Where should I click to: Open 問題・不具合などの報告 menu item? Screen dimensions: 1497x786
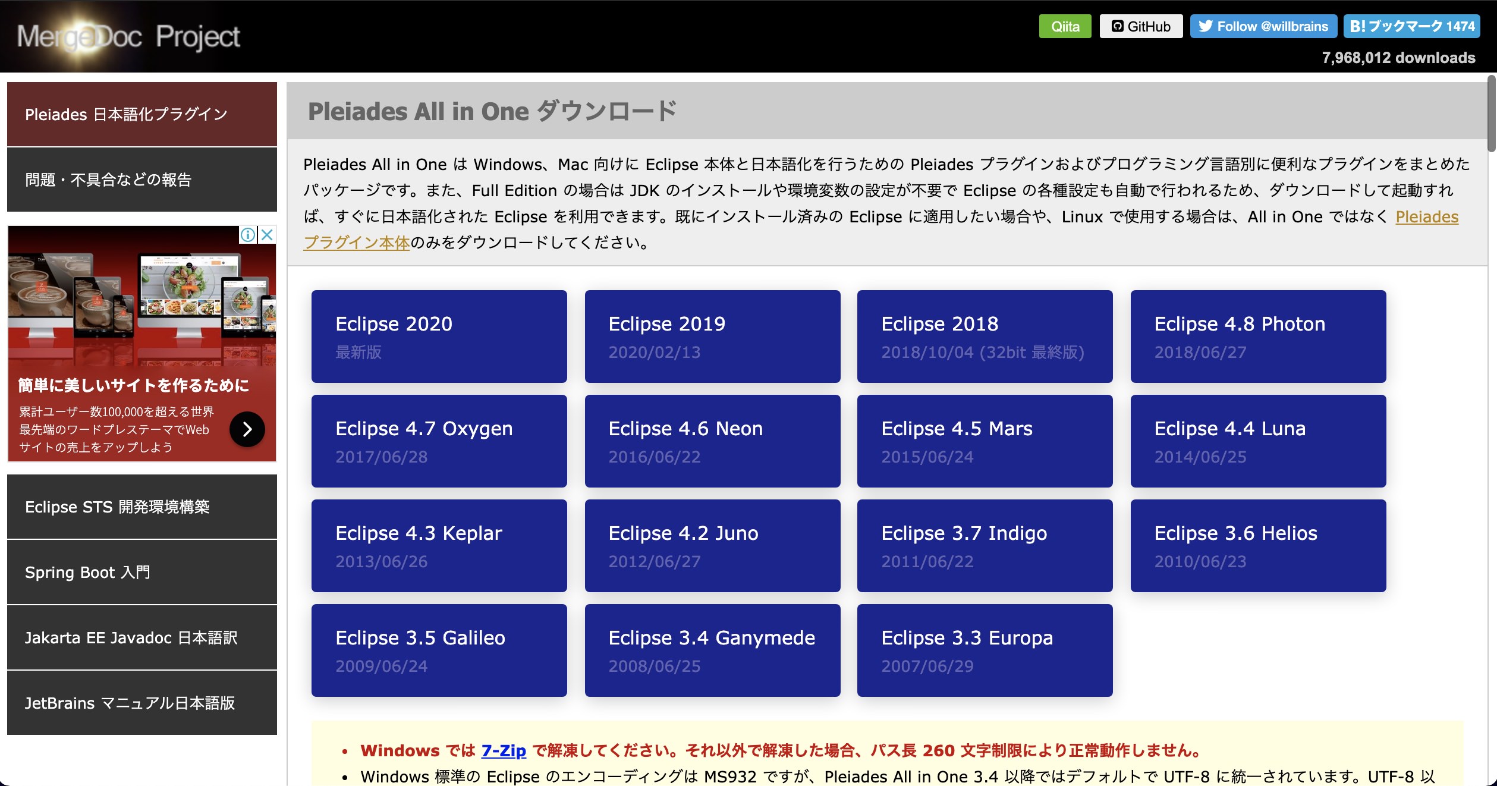142,180
